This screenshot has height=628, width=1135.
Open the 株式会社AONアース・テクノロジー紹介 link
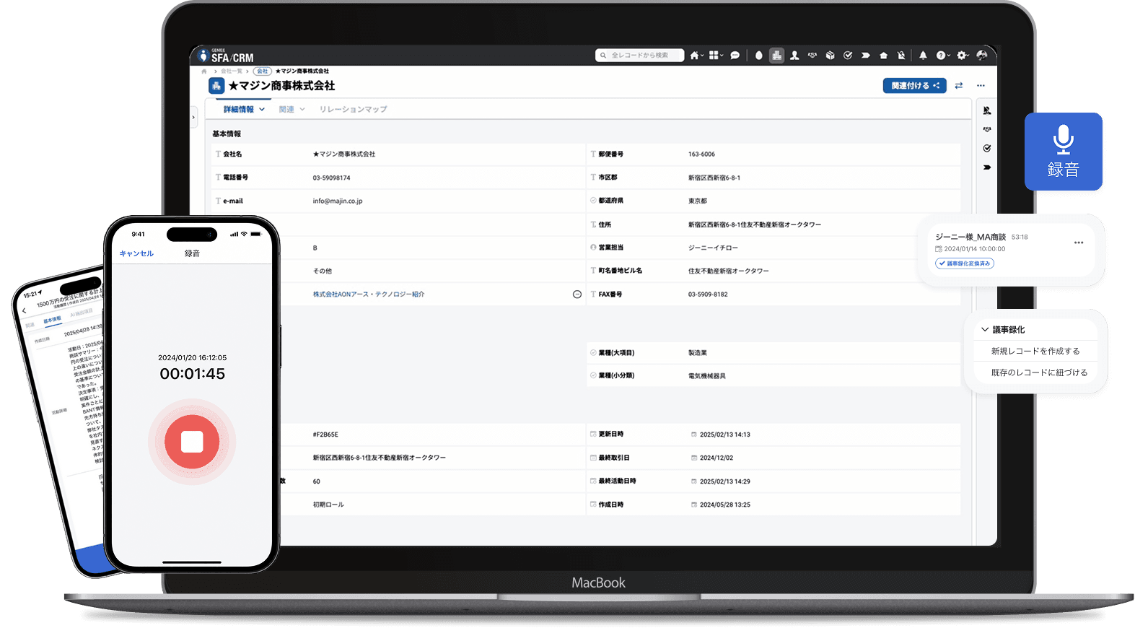pyautogui.click(x=369, y=295)
